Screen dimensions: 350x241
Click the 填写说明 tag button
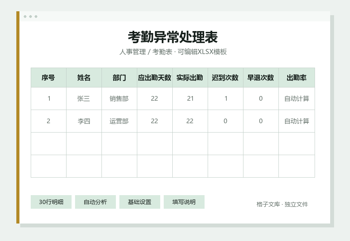[184, 202]
